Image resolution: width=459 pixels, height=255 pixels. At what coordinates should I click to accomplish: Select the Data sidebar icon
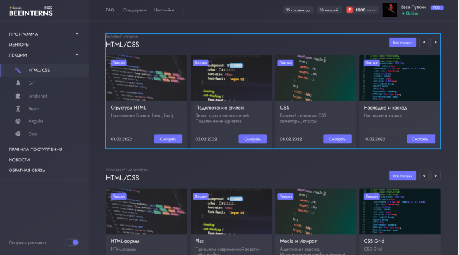click(x=18, y=134)
